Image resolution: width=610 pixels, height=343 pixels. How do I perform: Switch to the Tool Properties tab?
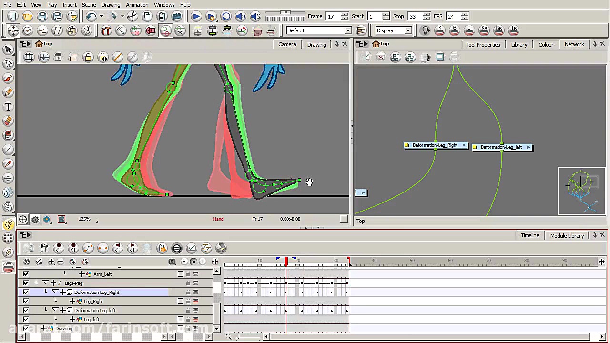[x=483, y=45]
